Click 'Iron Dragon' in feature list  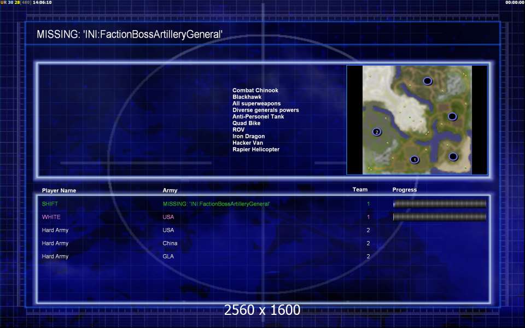pyautogui.click(x=249, y=136)
